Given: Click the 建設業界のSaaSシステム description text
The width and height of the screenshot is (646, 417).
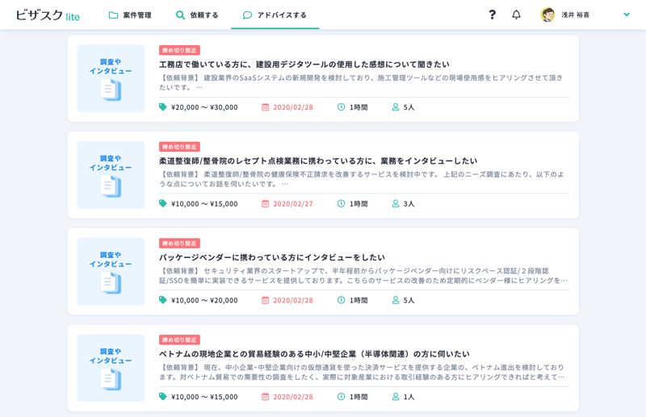Looking at the screenshot, I should (x=361, y=82).
